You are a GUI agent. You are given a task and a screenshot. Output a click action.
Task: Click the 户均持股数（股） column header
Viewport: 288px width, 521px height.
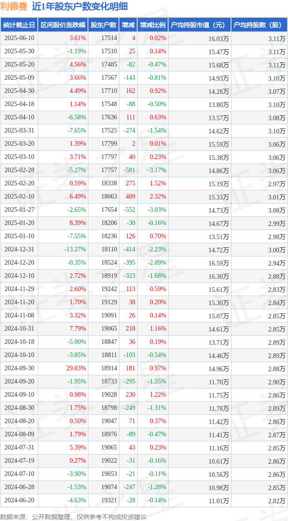click(259, 25)
